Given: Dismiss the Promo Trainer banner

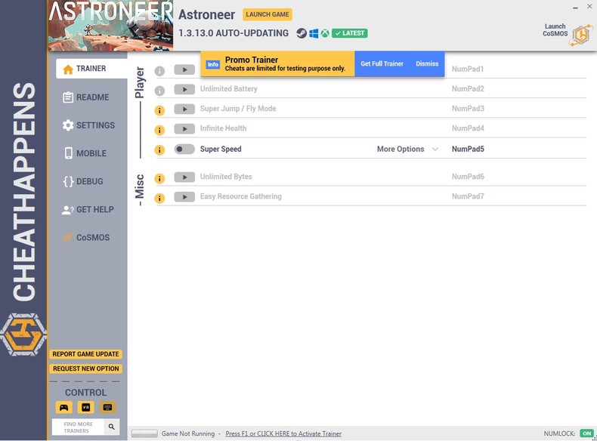Looking at the screenshot, I should (427, 64).
